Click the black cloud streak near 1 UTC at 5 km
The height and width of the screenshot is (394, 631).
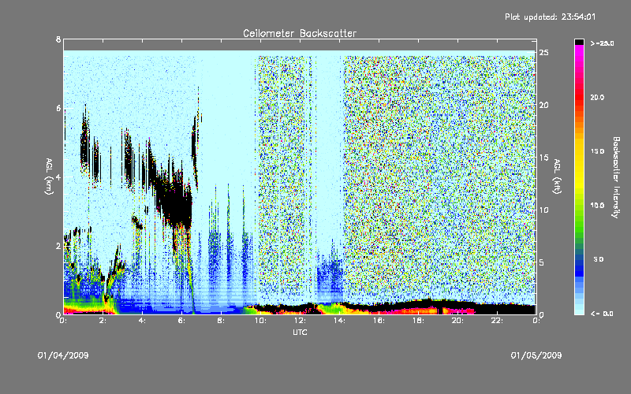click(x=84, y=141)
